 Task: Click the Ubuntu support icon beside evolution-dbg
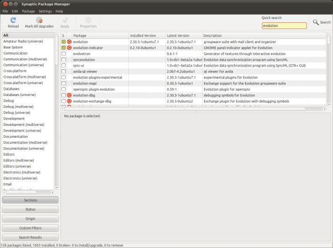(x=69, y=95)
